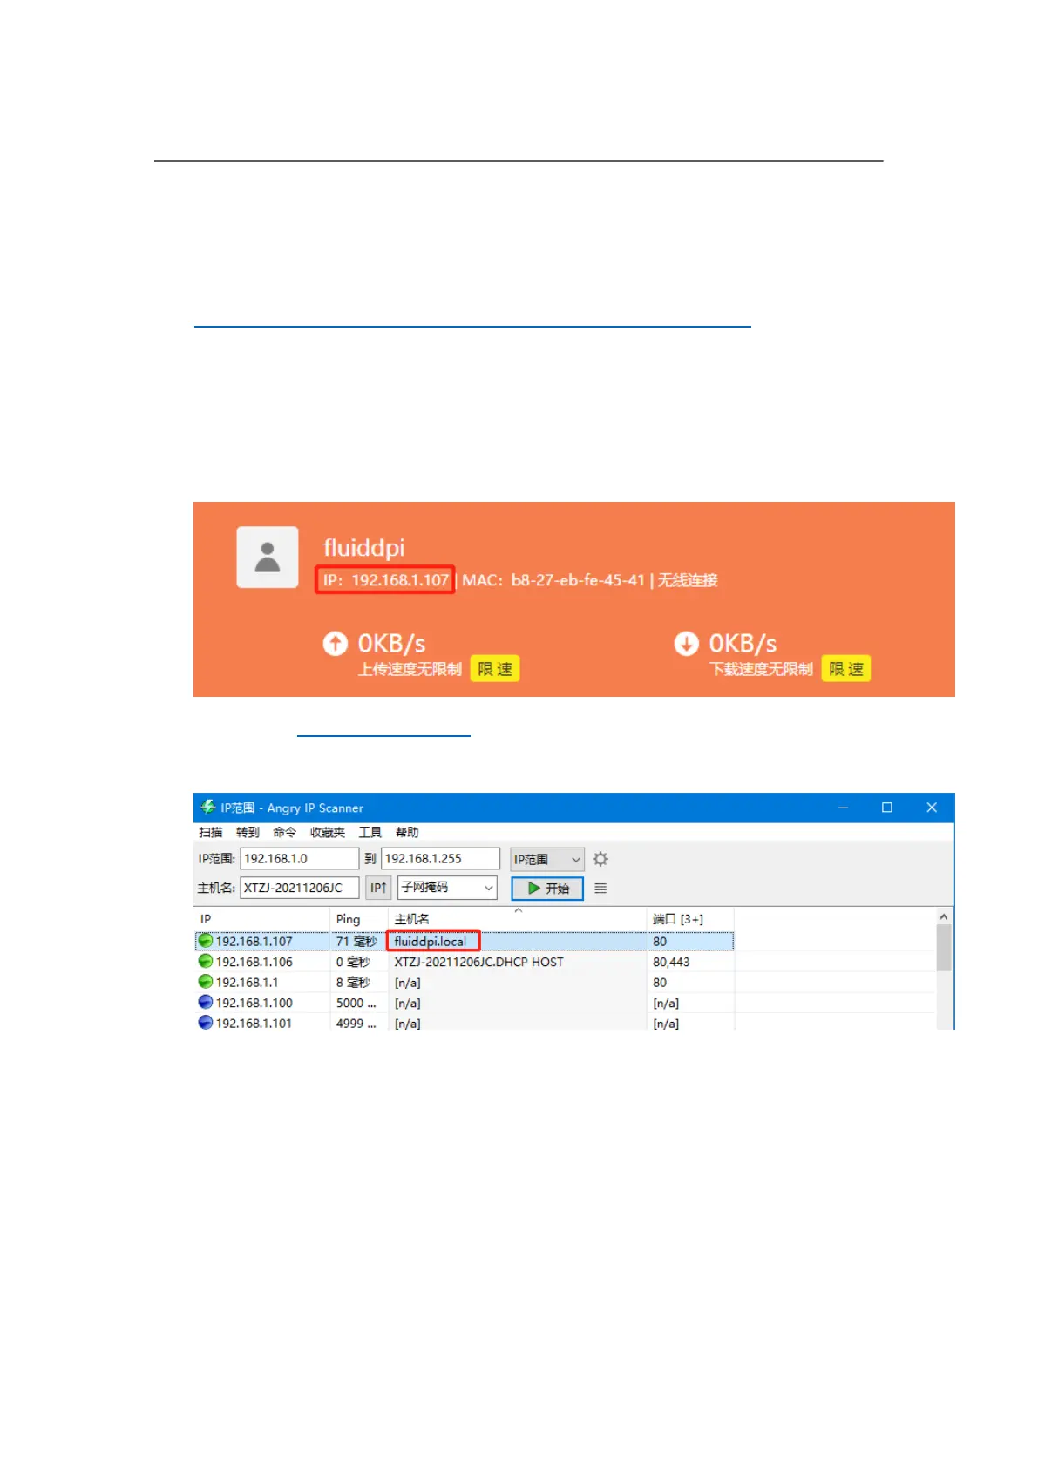The image size is (1038, 1467).
Task: Open the 扫描 menu
Action: [x=211, y=832]
